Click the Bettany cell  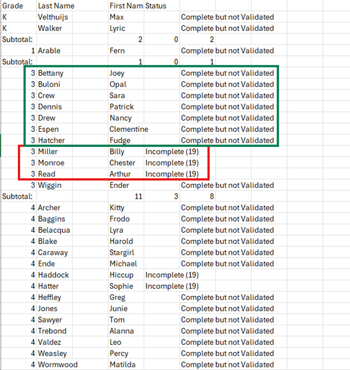tap(55, 73)
